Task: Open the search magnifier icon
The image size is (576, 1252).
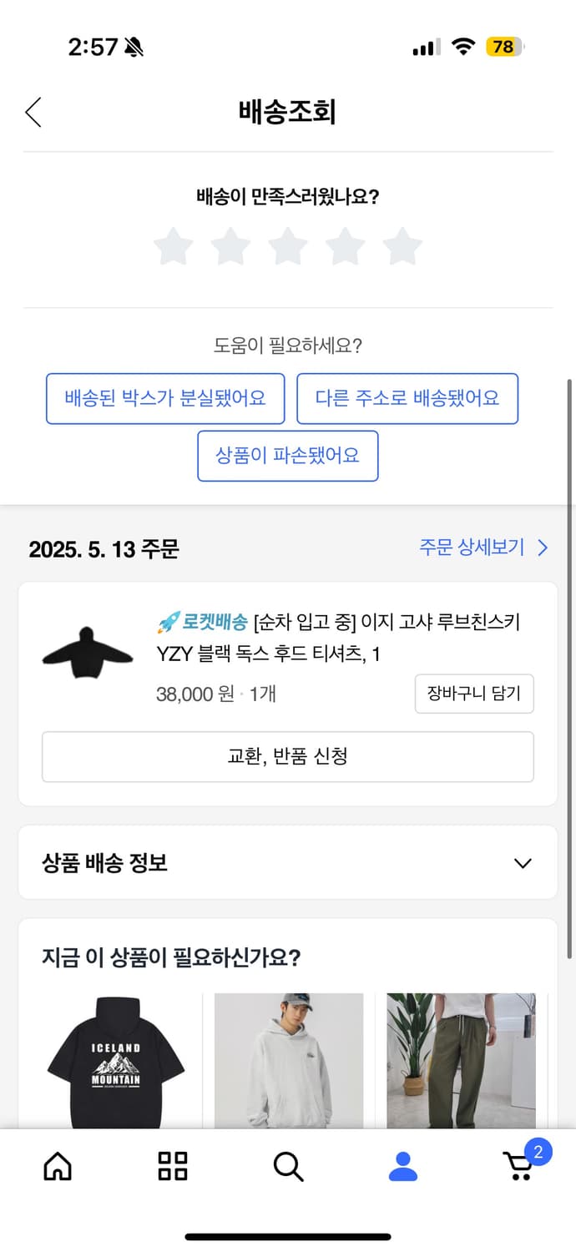Action: coord(288,1168)
